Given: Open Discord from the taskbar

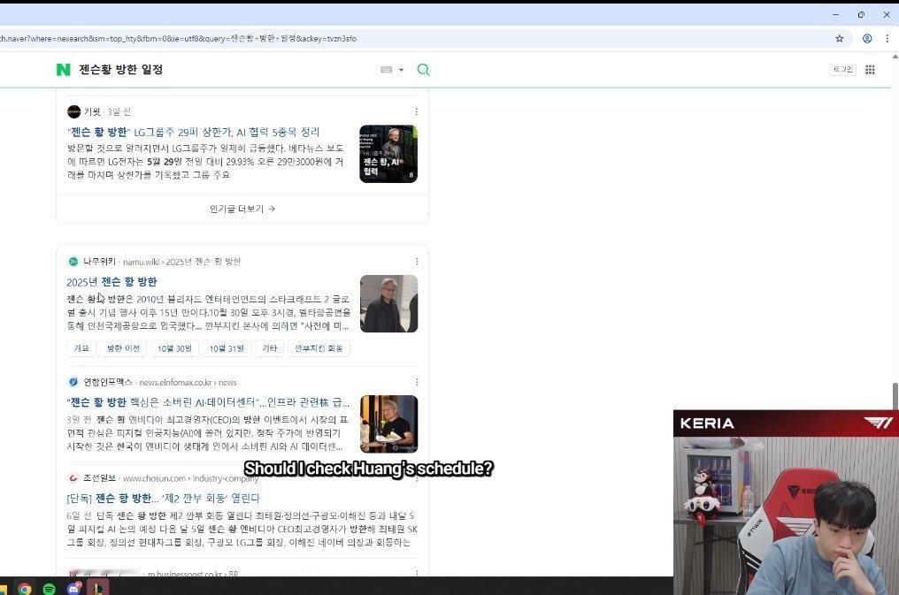Looking at the screenshot, I should click(74, 588).
